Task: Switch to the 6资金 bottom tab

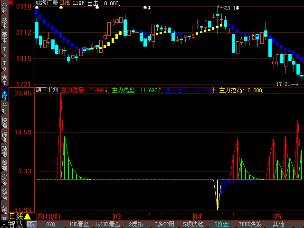Action: pyautogui.click(x=221, y=224)
